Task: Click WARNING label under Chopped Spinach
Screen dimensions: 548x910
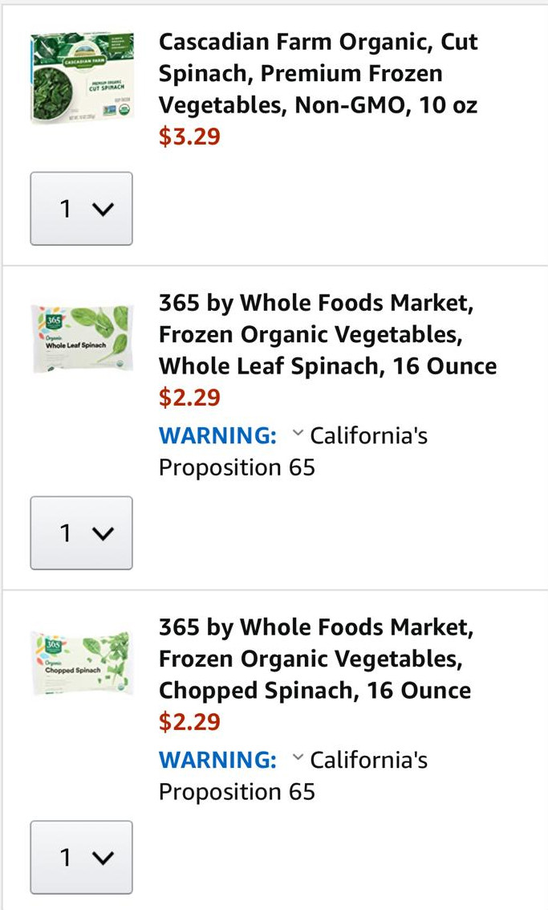Action: coord(217,761)
